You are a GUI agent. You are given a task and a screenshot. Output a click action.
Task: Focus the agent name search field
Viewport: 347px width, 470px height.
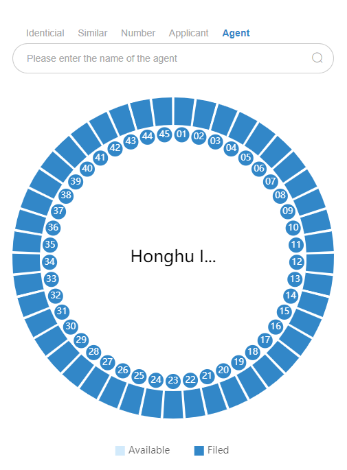173,58
